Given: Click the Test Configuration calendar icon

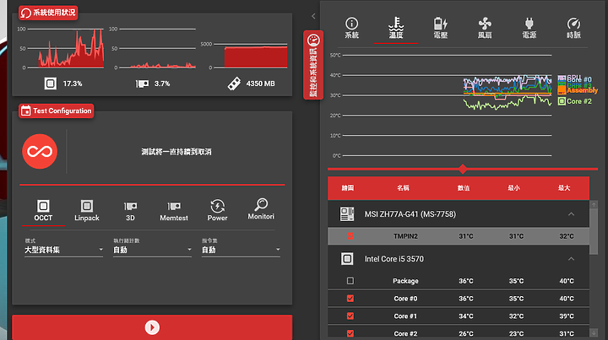Looking at the screenshot, I should point(25,111).
